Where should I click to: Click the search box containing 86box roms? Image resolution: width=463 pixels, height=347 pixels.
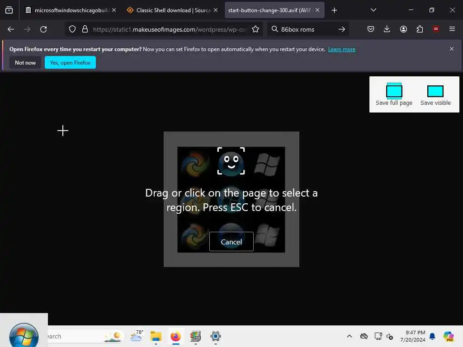(x=307, y=29)
